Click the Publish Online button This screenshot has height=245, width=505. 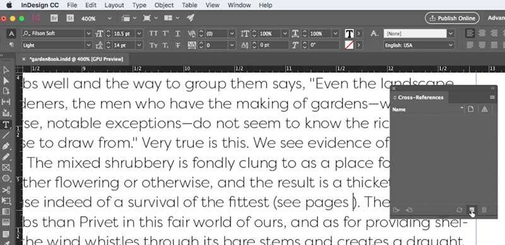pos(452,18)
